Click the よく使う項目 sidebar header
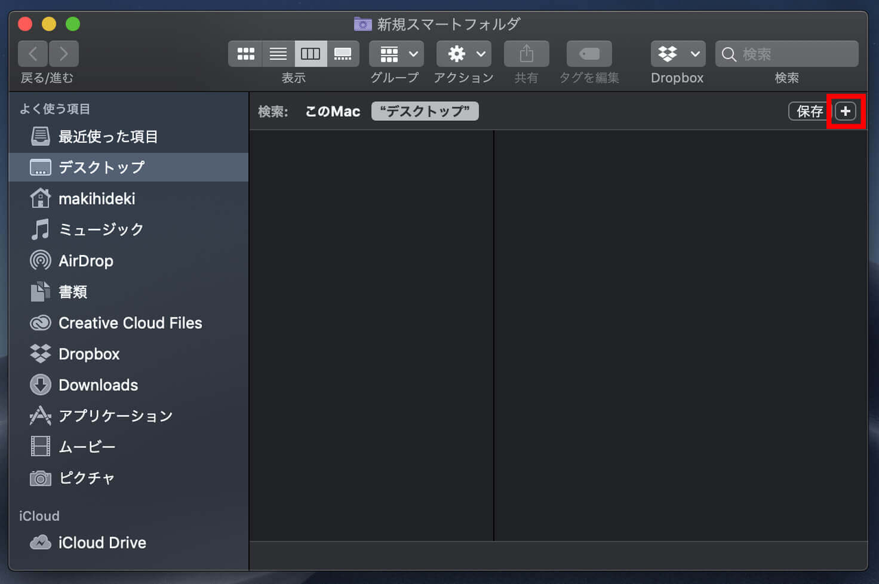Screen dimensions: 879x584 coord(55,109)
